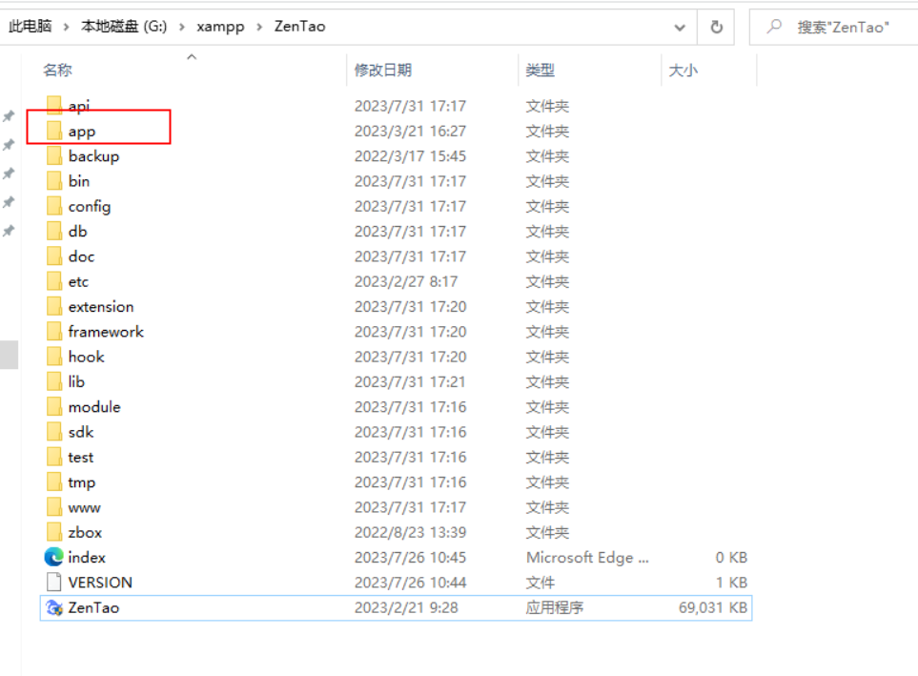Click the sdk folder icon
The image size is (918, 676).
(x=54, y=432)
